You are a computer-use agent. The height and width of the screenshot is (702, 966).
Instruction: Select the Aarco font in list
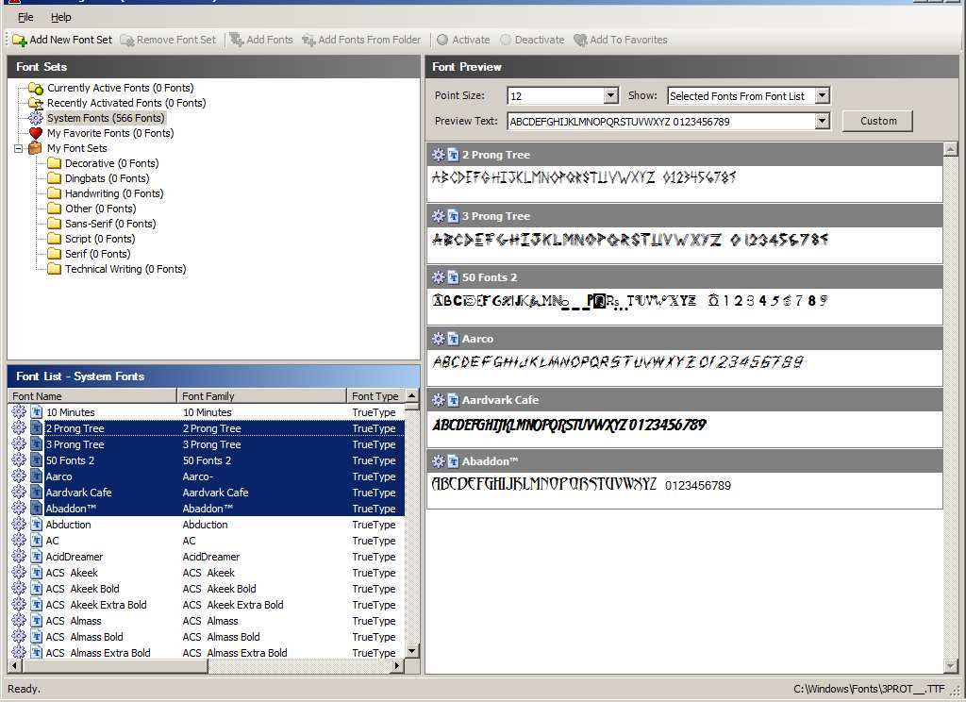click(207, 476)
